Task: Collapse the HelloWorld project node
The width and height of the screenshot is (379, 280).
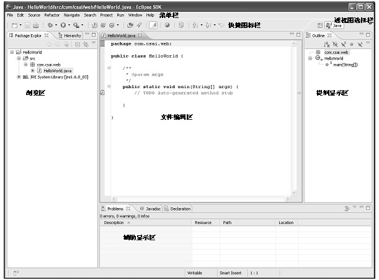Action: [x=12, y=52]
